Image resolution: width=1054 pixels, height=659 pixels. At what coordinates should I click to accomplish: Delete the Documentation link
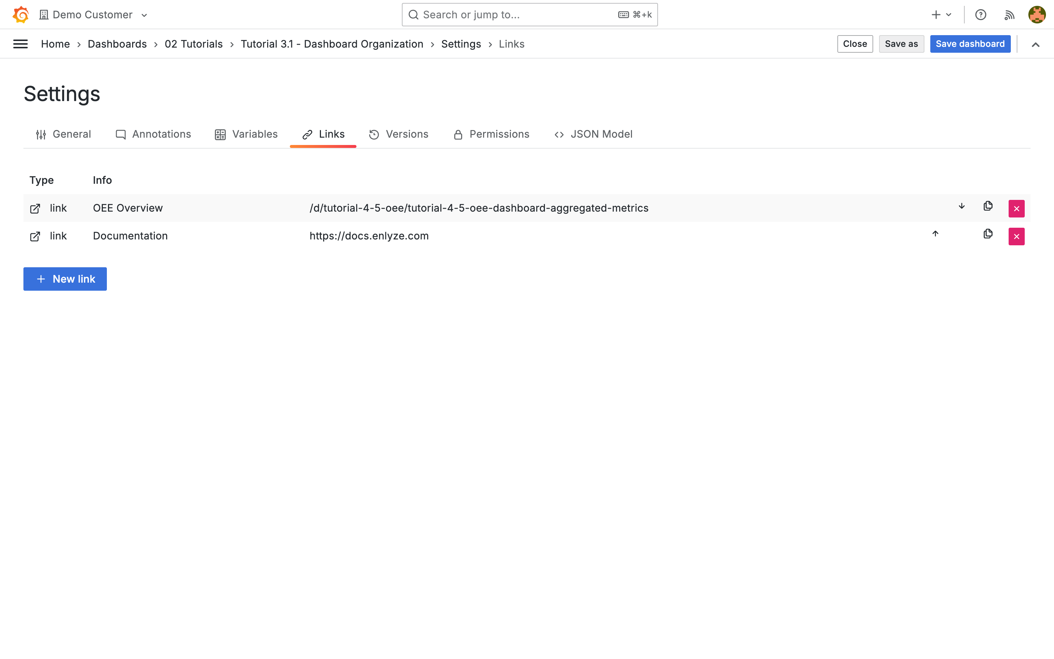1016,237
